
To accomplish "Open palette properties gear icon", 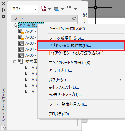I will 4,16.
